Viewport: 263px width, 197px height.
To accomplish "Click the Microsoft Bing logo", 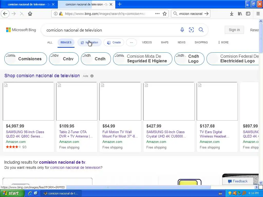I will point(21,30).
